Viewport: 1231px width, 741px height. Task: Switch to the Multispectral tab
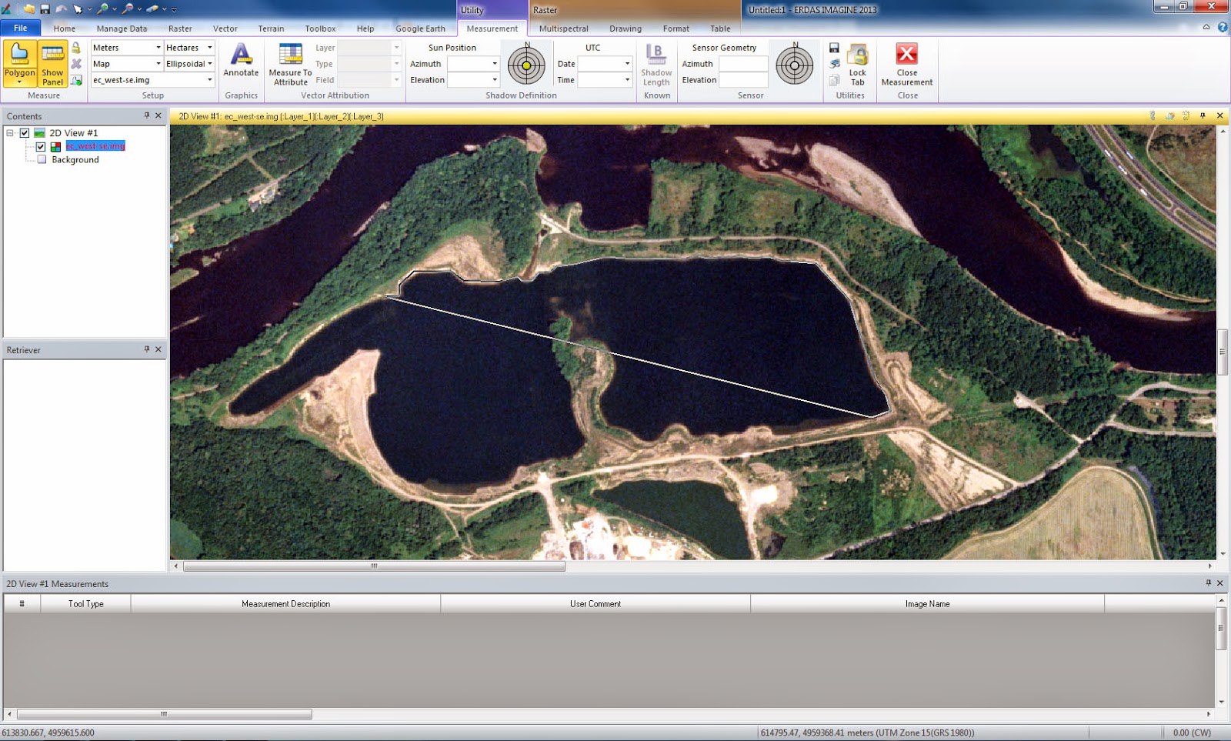coord(563,28)
